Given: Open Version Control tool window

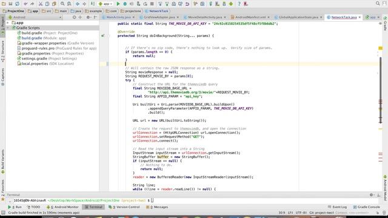Looking at the screenshot, I should click(x=124, y=207).
